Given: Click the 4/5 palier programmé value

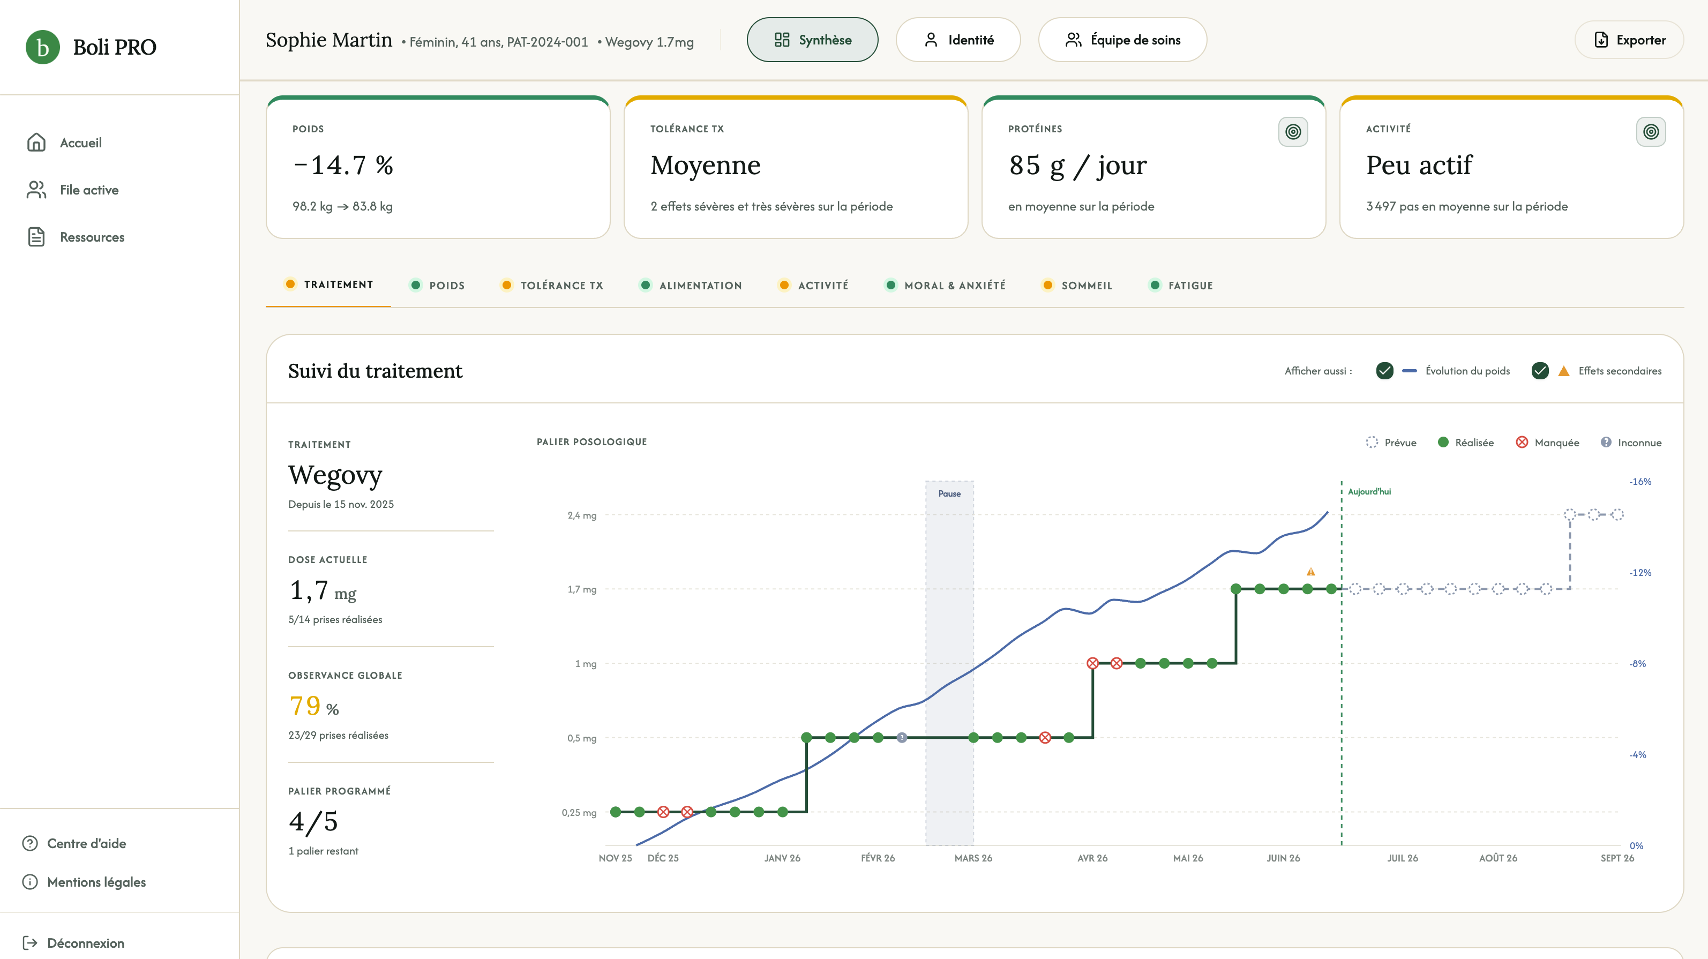Looking at the screenshot, I should click(x=313, y=821).
